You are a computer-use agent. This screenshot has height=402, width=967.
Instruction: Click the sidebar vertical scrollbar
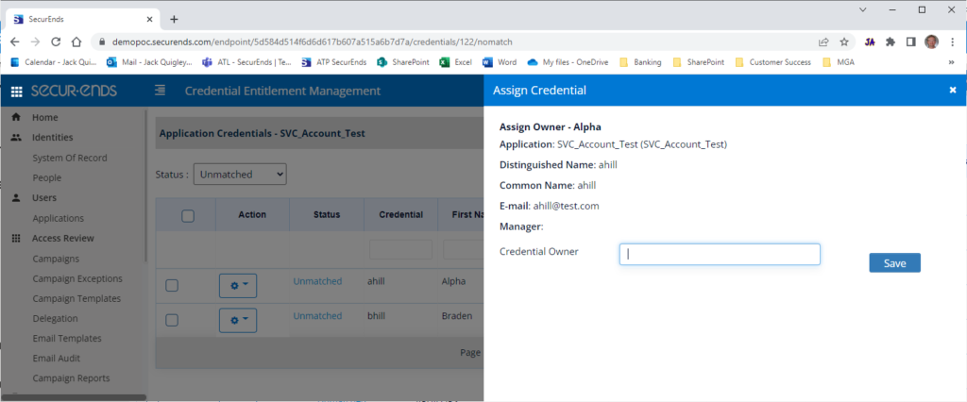click(x=145, y=185)
